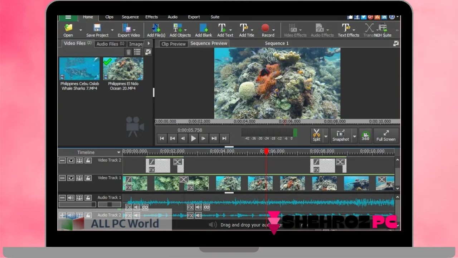This screenshot has height=258, width=458.
Task: Expand the Snapshot options dropdown arrow
Action: tap(355, 137)
